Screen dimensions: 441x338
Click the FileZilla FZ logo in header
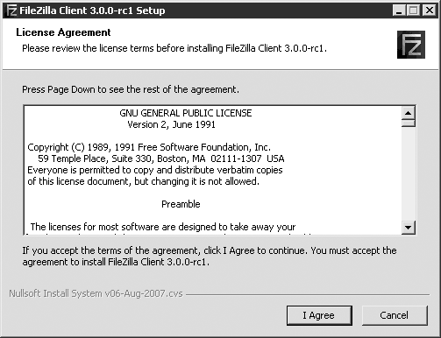click(x=411, y=45)
